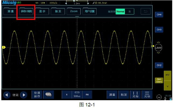The height and width of the screenshot is (108, 173).
Task: Toggle channel CH3 on
Action: pyautogui.click(x=158, y=30)
